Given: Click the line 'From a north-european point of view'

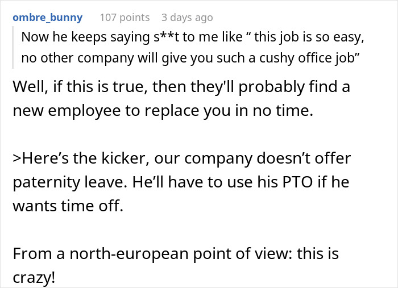Looking at the screenshot, I should tap(176, 253).
